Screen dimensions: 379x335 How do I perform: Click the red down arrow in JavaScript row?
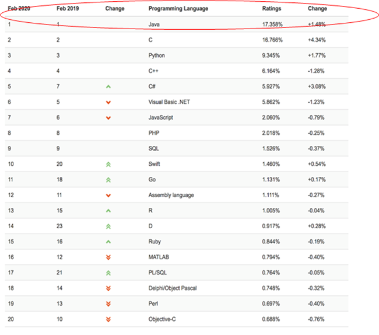pos(108,118)
